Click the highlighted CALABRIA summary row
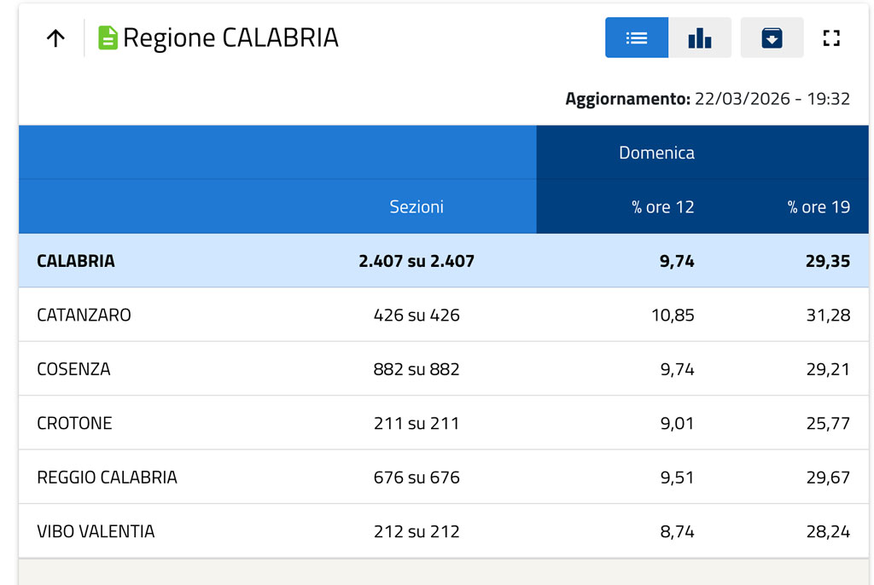 click(76, 261)
